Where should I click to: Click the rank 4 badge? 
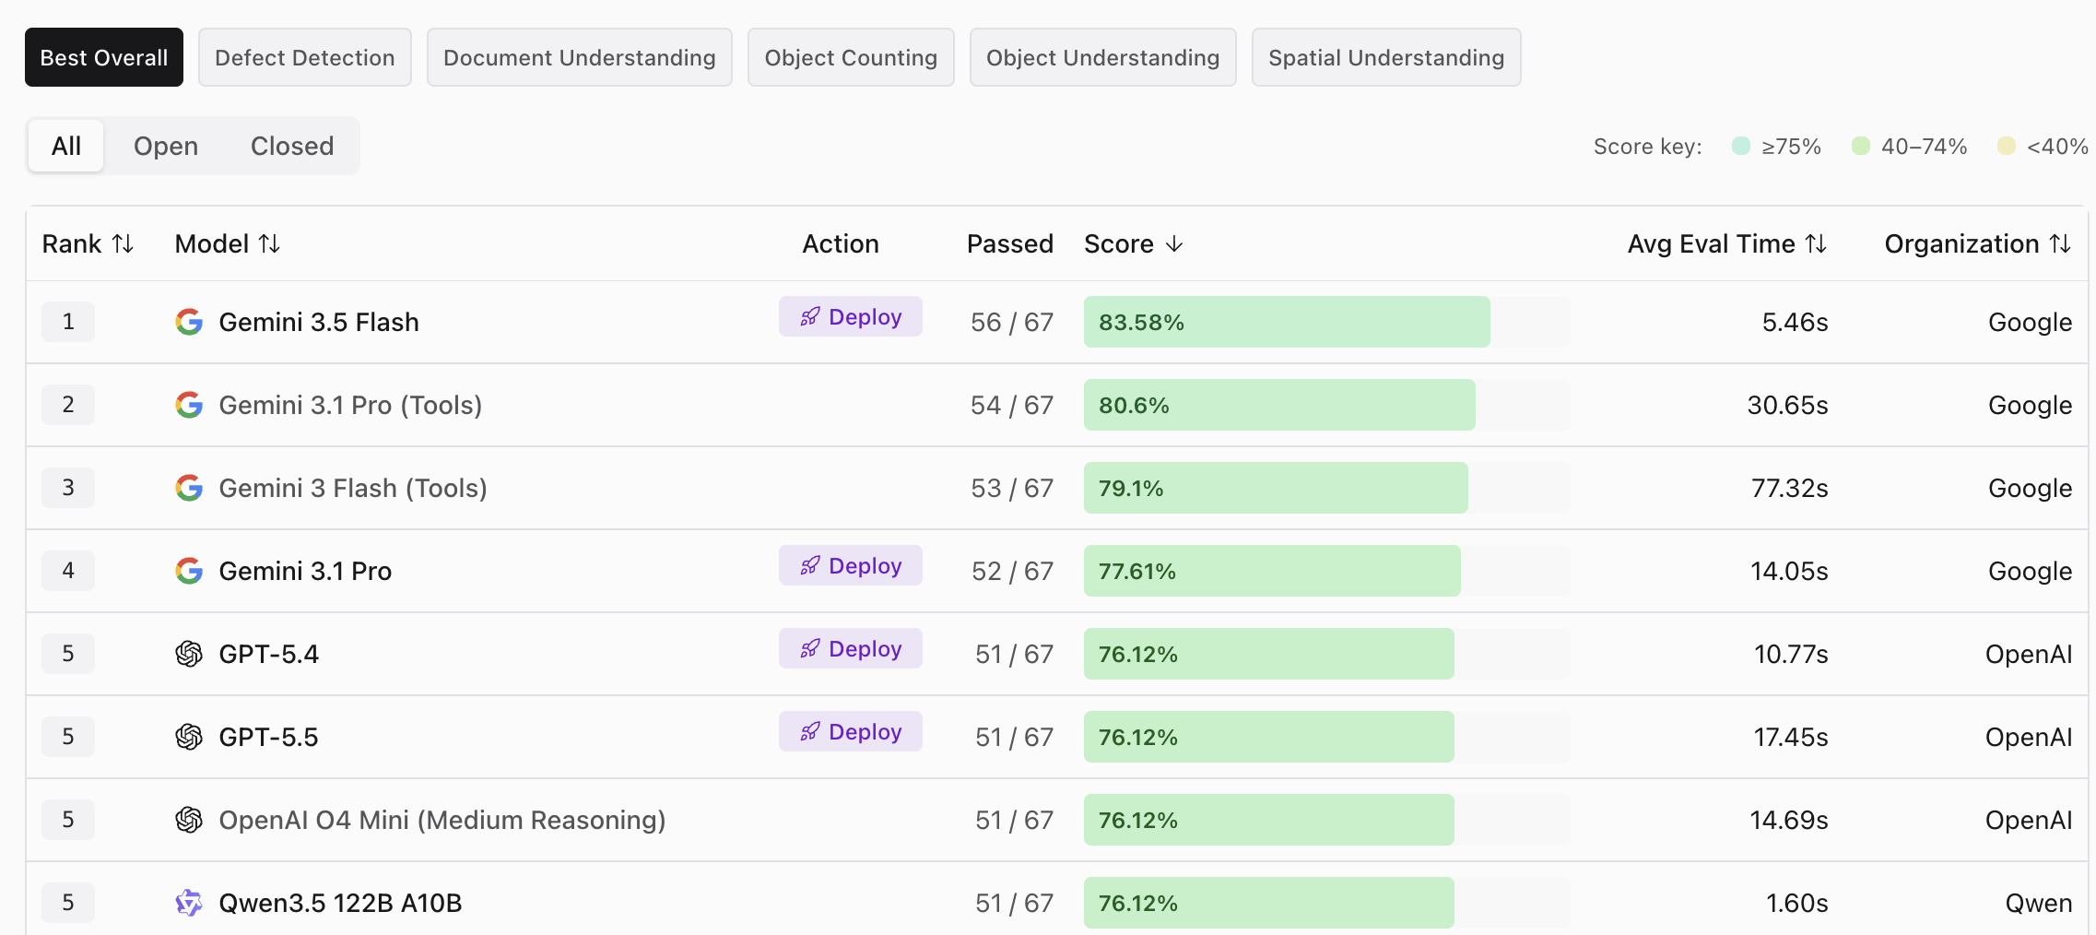tap(68, 571)
